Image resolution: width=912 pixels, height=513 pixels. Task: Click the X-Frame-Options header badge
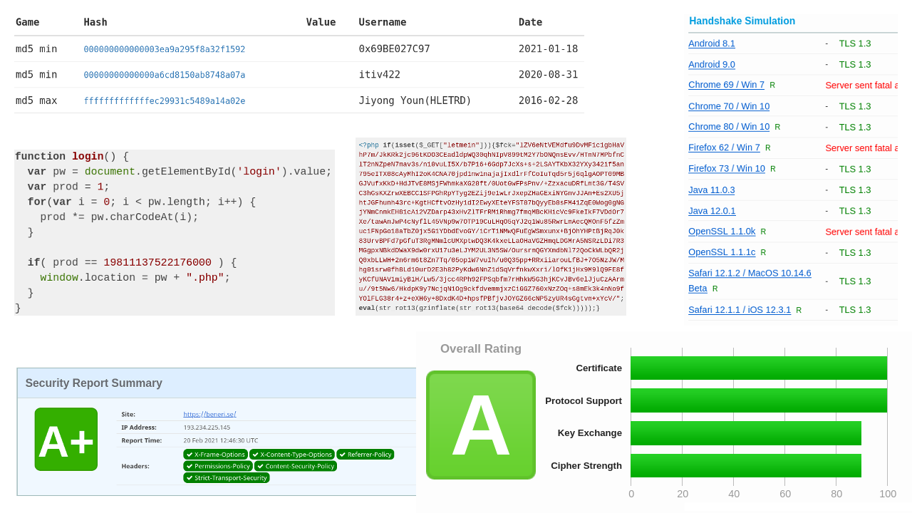point(216,455)
